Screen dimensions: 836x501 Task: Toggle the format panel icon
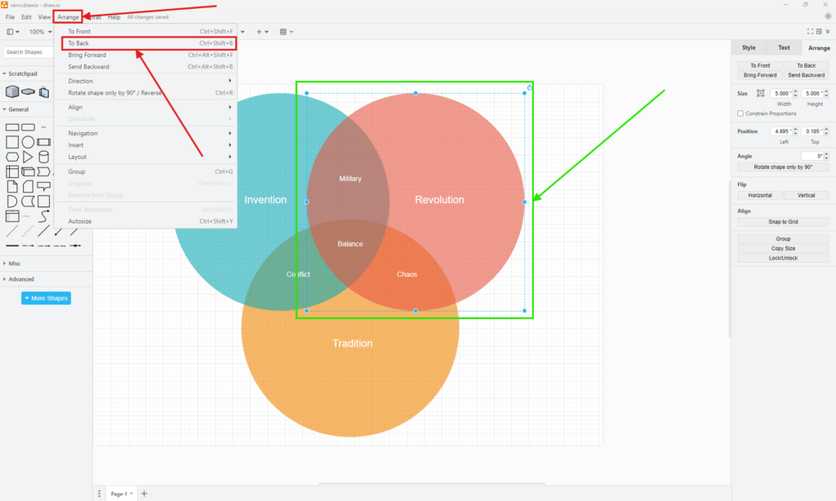tap(819, 32)
